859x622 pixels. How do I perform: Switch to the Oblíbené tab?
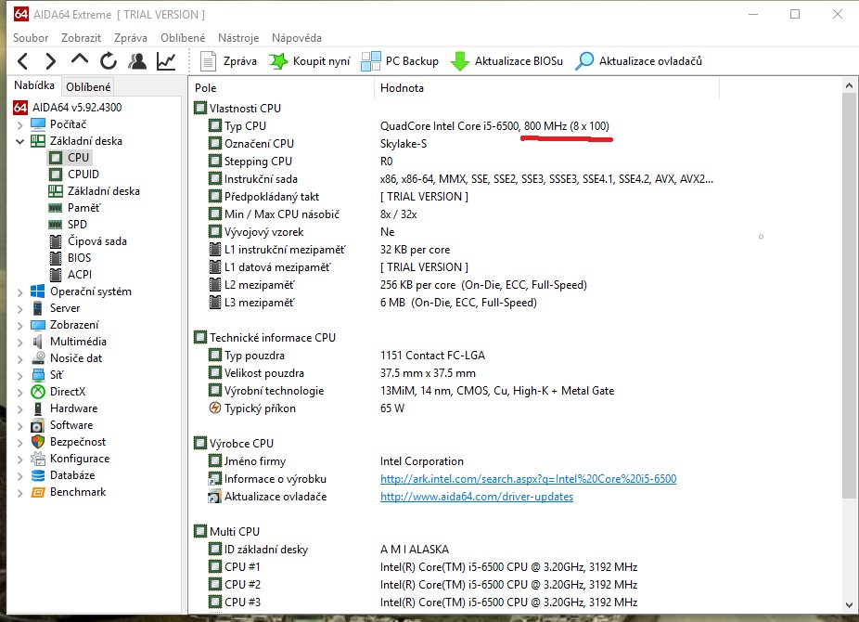(x=88, y=87)
